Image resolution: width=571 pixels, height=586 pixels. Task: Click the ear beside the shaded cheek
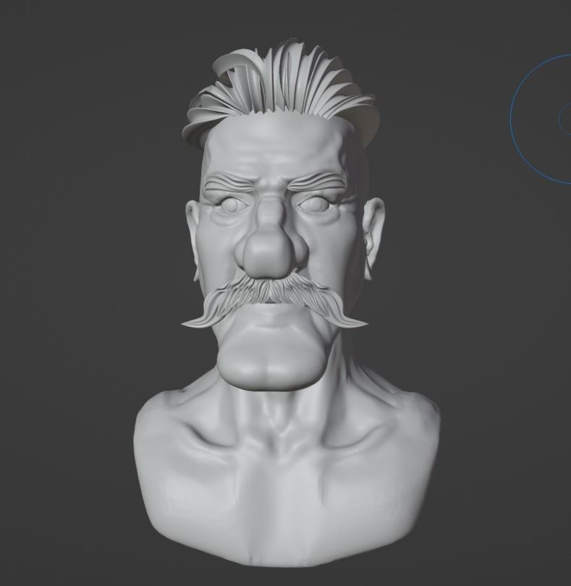373,237
